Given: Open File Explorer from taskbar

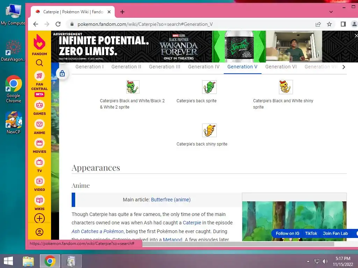Looking at the screenshot, I should pos(28,261).
